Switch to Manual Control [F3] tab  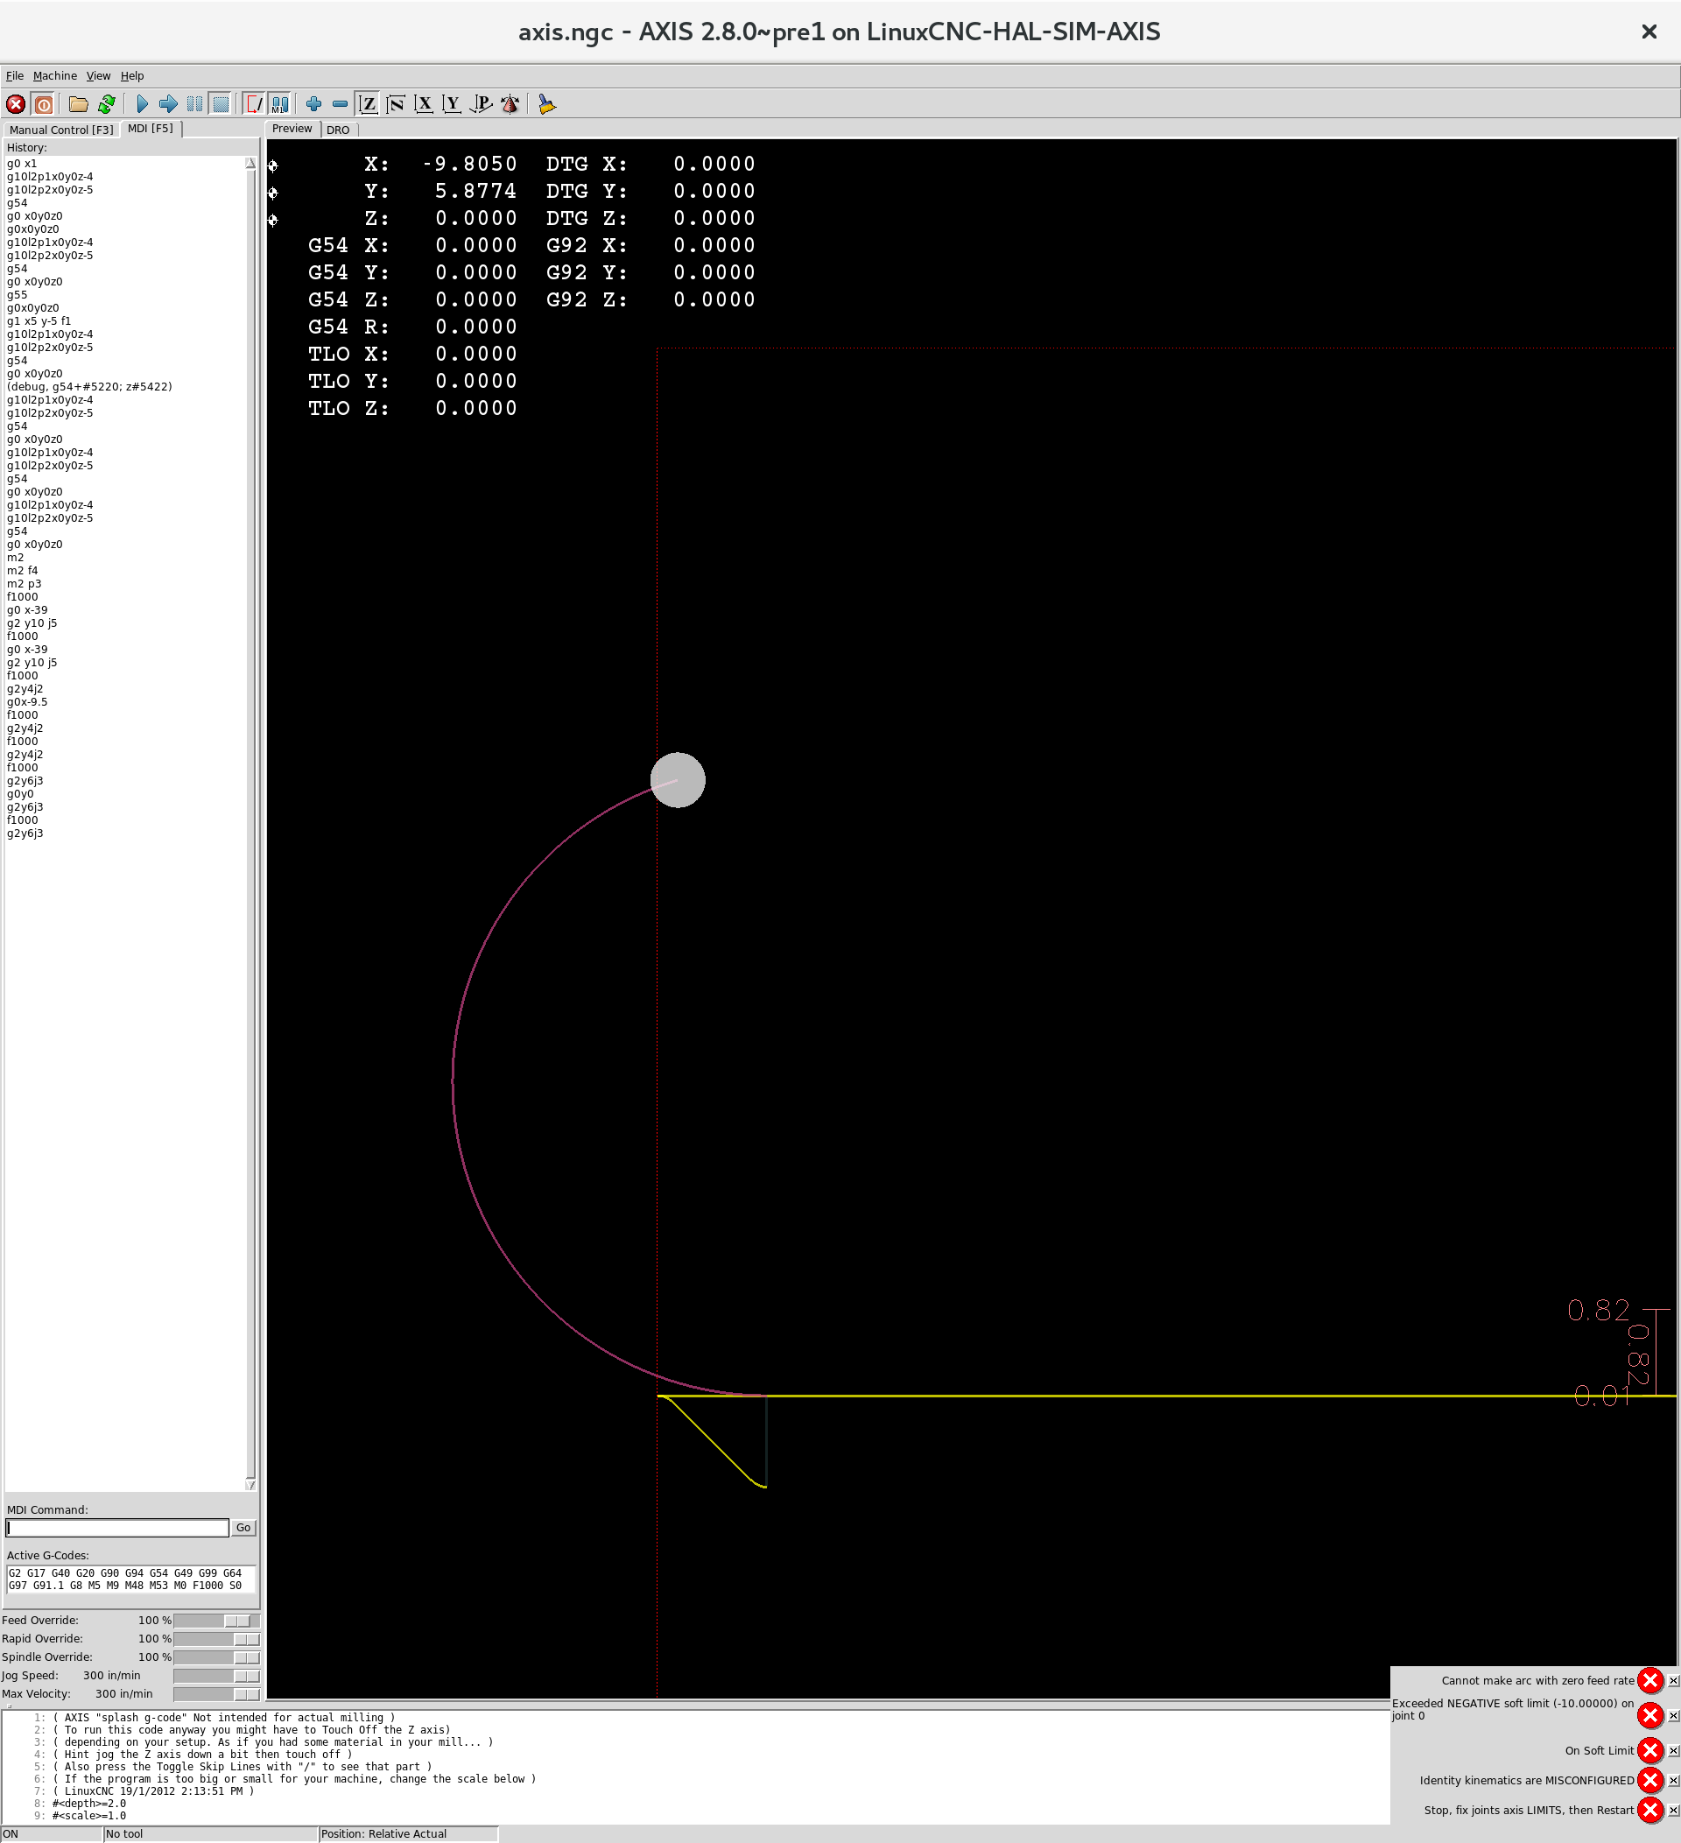(61, 130)
